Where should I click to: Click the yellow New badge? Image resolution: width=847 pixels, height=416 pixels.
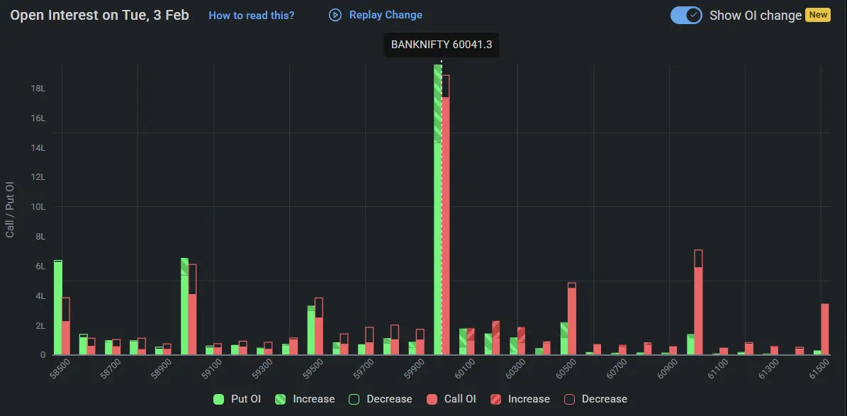pyautogui.click(x=818, y=15)
